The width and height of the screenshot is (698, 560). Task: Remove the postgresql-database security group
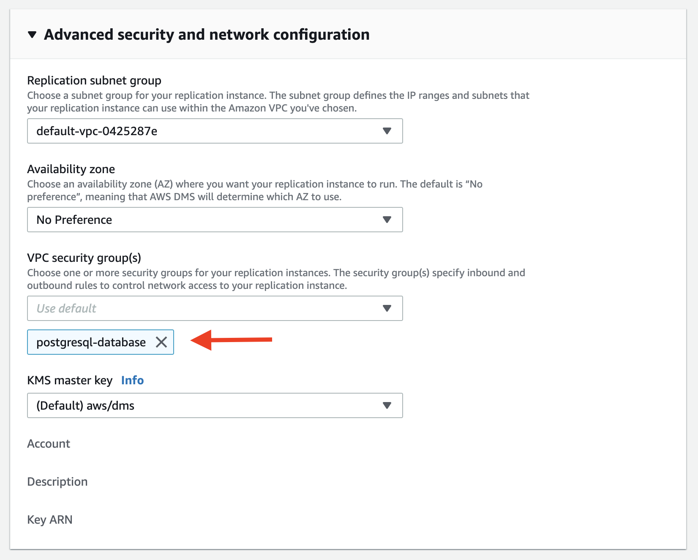tap(161, 342)
